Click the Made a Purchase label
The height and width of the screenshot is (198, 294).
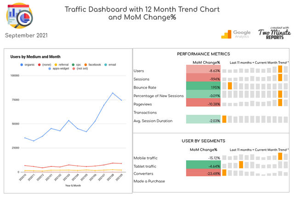click(149, 181)
